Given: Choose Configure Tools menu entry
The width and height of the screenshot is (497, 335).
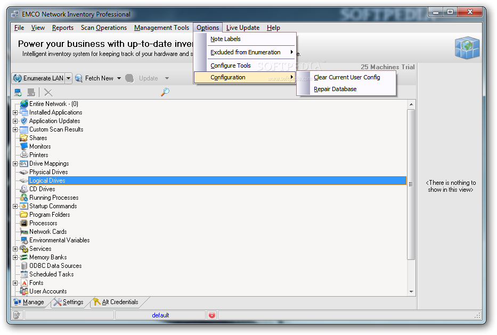Looking at the screenshot, I should [x=245, y=66].
